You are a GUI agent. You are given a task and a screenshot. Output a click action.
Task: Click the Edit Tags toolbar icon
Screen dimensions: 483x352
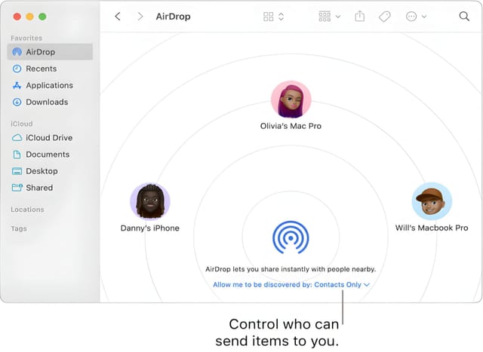(384, 16)
